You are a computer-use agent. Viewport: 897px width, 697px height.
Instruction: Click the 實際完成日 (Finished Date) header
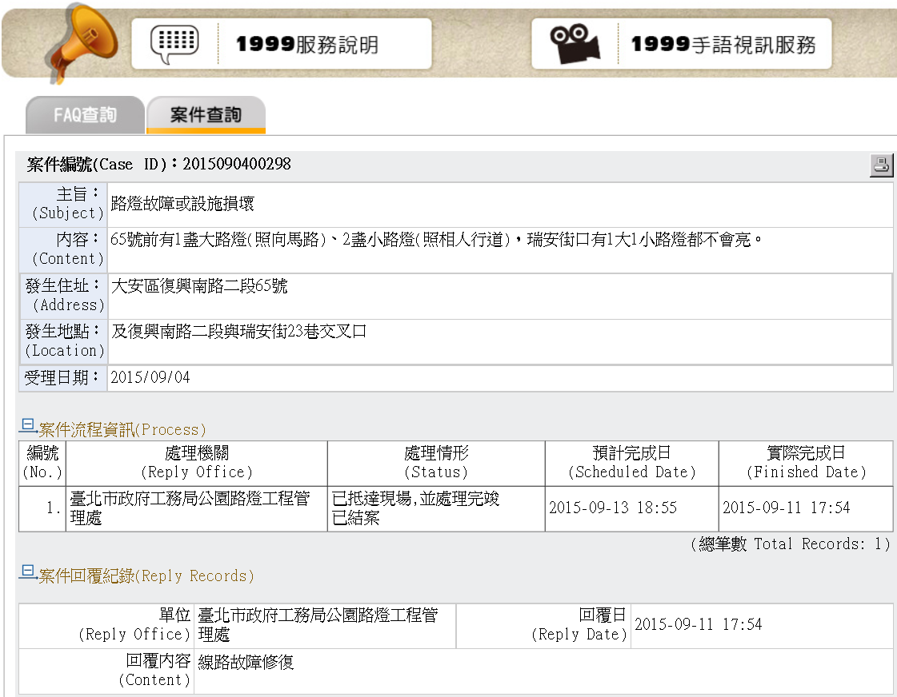806,463
